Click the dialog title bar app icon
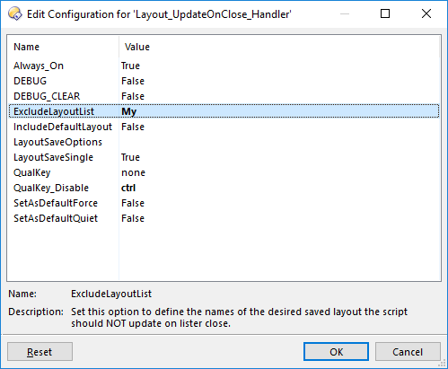Viewport: 448px width, 369px height. coord(15,13)
